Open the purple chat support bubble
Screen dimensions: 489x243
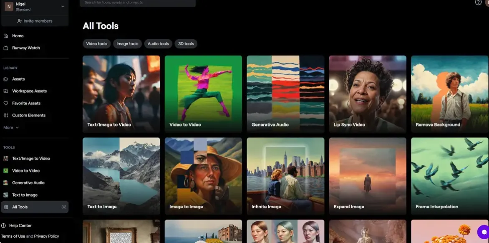484,232
